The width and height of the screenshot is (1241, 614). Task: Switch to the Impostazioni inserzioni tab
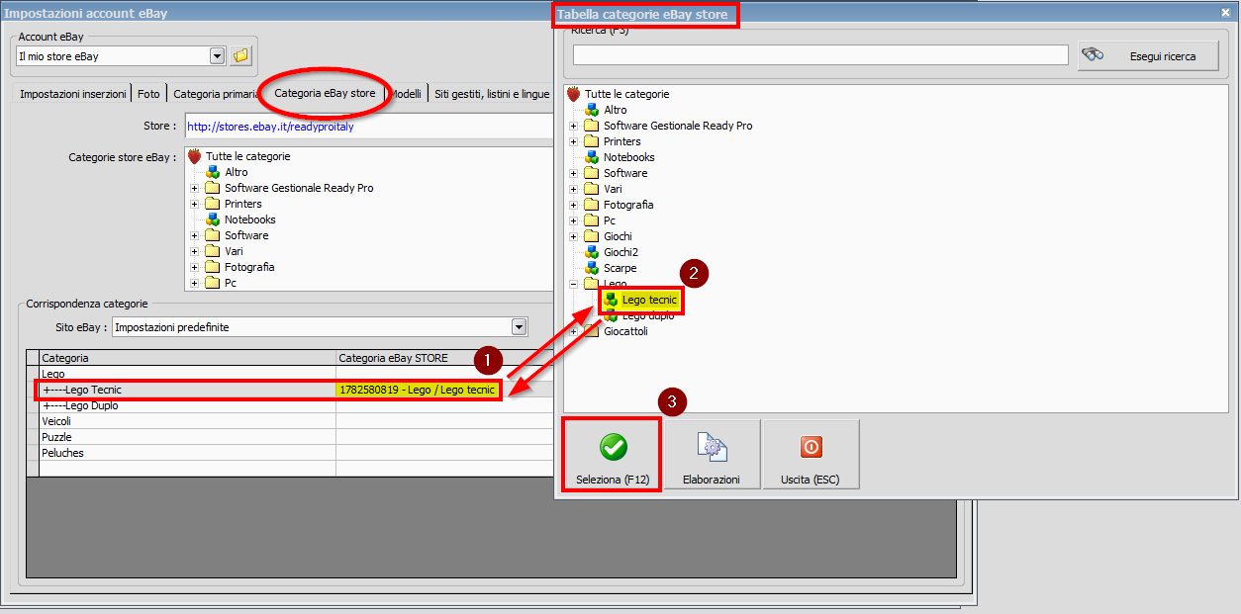coord(73,94)
